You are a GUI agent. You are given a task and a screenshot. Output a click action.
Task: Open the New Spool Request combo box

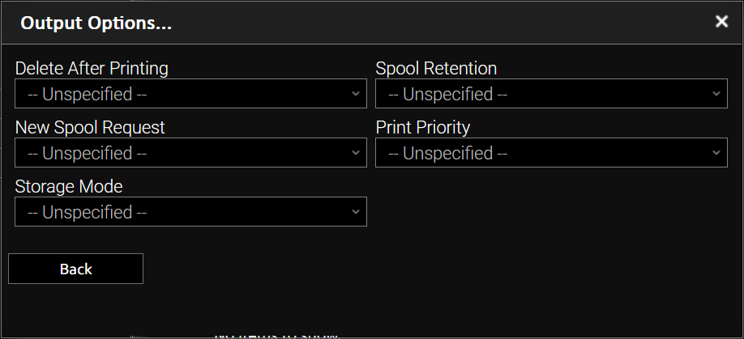pos(190,153)
